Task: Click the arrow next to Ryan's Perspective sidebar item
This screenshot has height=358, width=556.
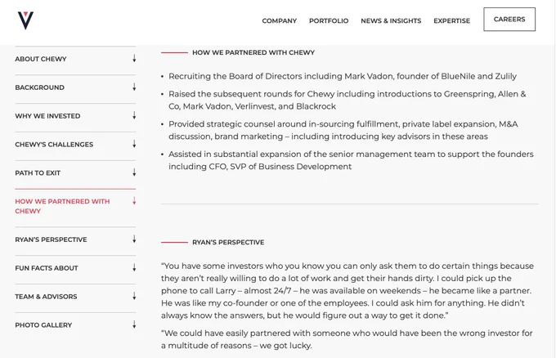Action: [134, 239]
